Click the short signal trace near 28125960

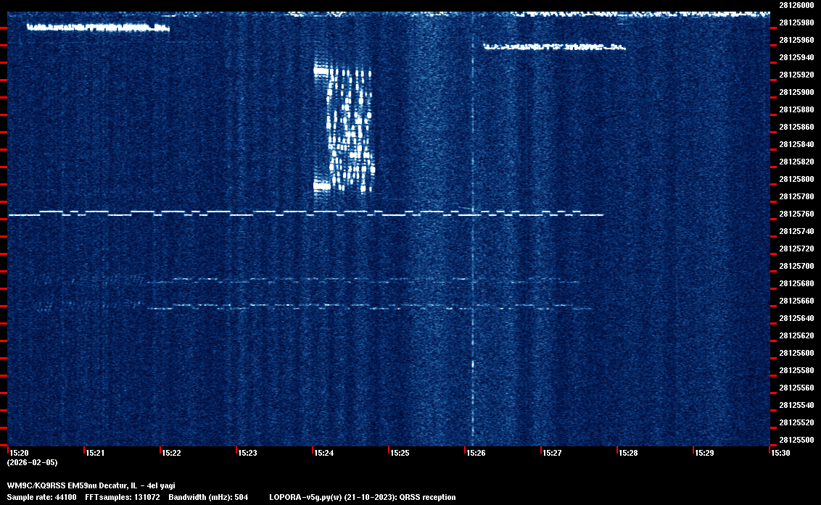[x=554, y=47]
